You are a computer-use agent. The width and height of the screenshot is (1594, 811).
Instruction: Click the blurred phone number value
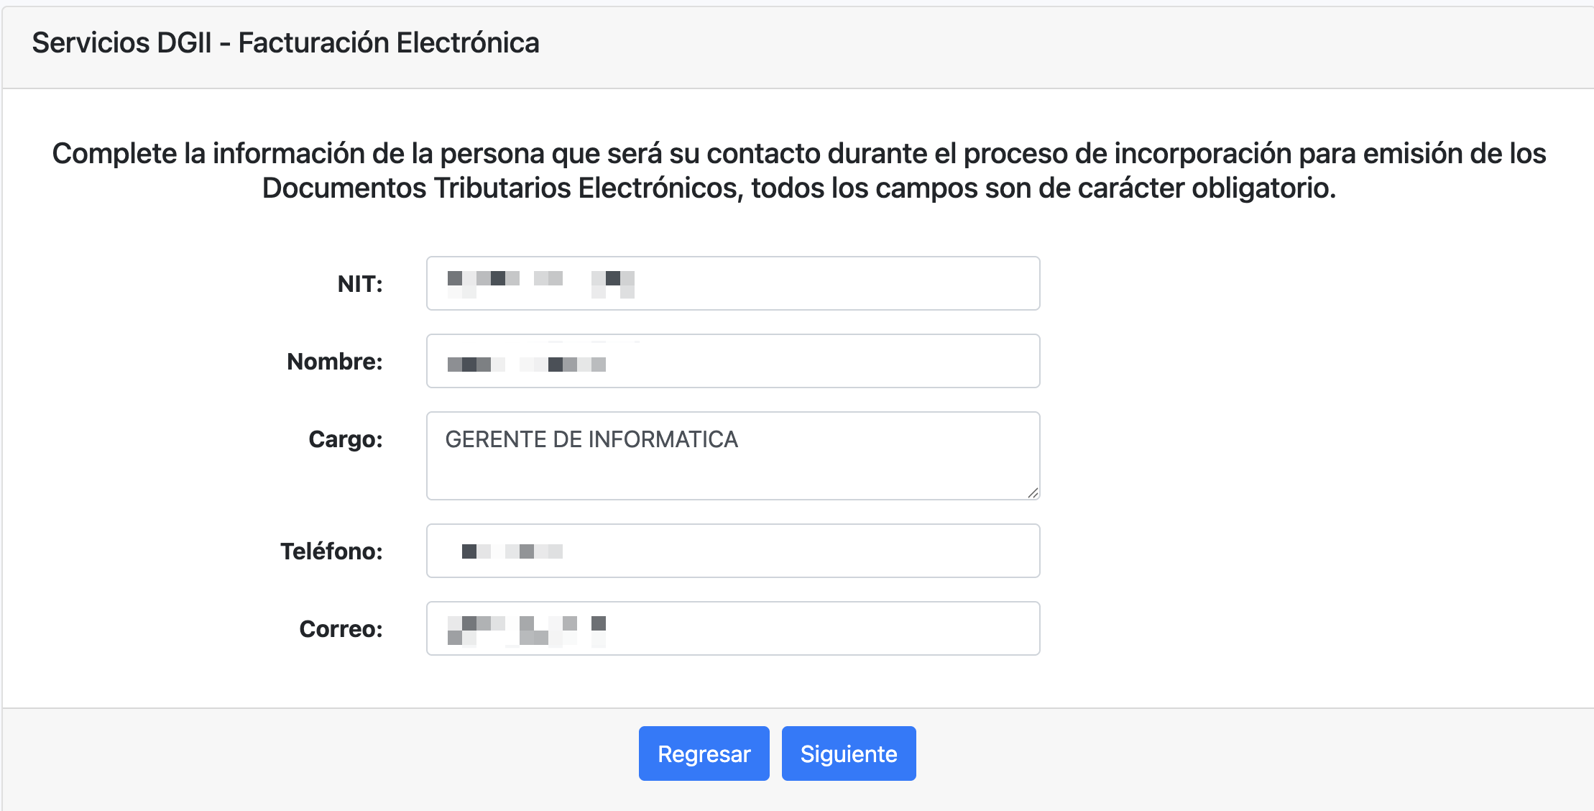(514, 551)
